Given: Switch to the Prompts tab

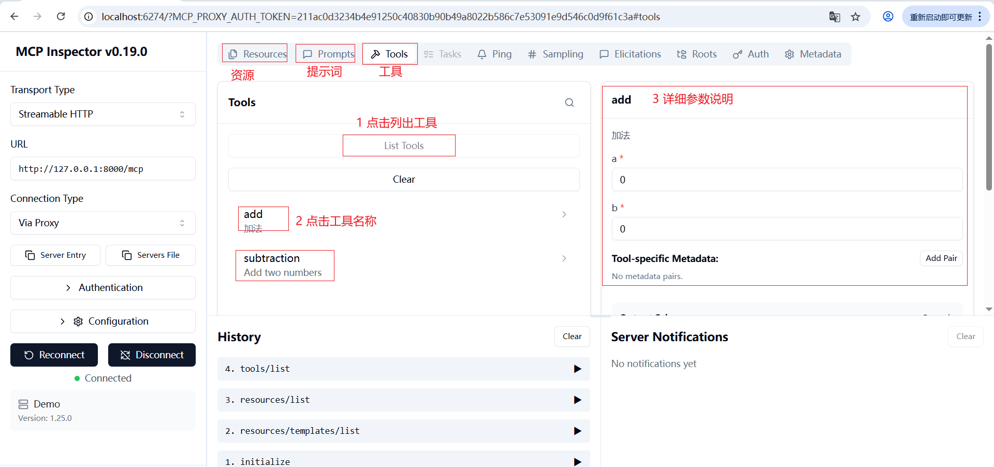Looking at the screenshot, I should (328, 54).
